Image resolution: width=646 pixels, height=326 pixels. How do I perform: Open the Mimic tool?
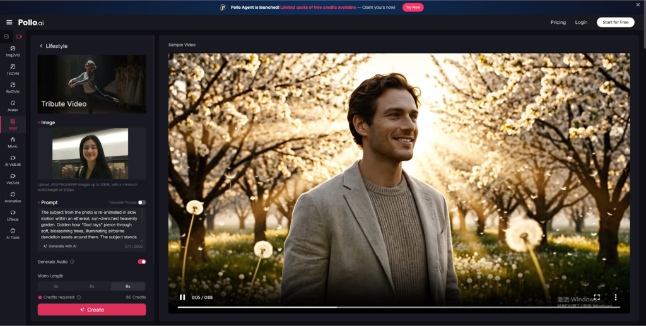tap(13, 142)
